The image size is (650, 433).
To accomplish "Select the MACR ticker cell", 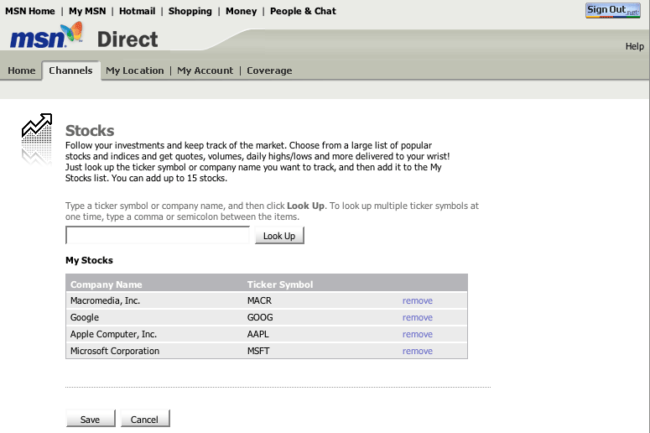I will [x=259, y=300].
